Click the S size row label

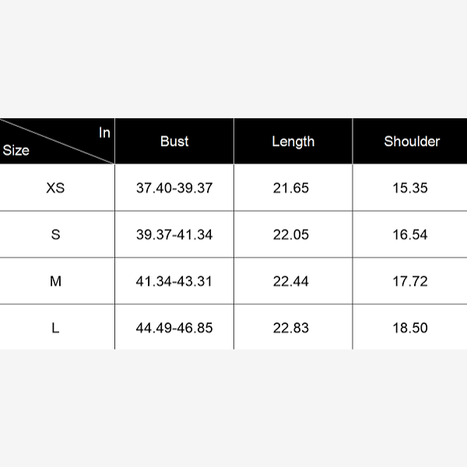[55, 234]
